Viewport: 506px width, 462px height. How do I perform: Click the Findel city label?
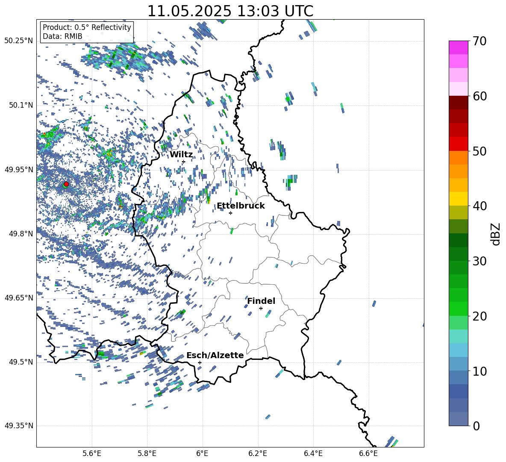(x=261, y=301)
